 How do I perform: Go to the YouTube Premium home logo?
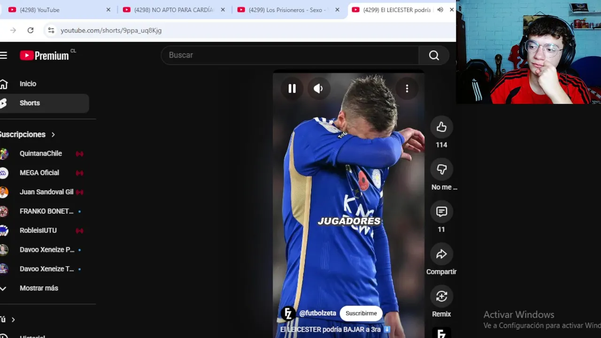(45, 55)
